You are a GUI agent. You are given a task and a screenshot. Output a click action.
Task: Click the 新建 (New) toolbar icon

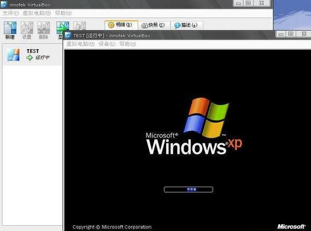pyautogui.click(x=10, y=30)
